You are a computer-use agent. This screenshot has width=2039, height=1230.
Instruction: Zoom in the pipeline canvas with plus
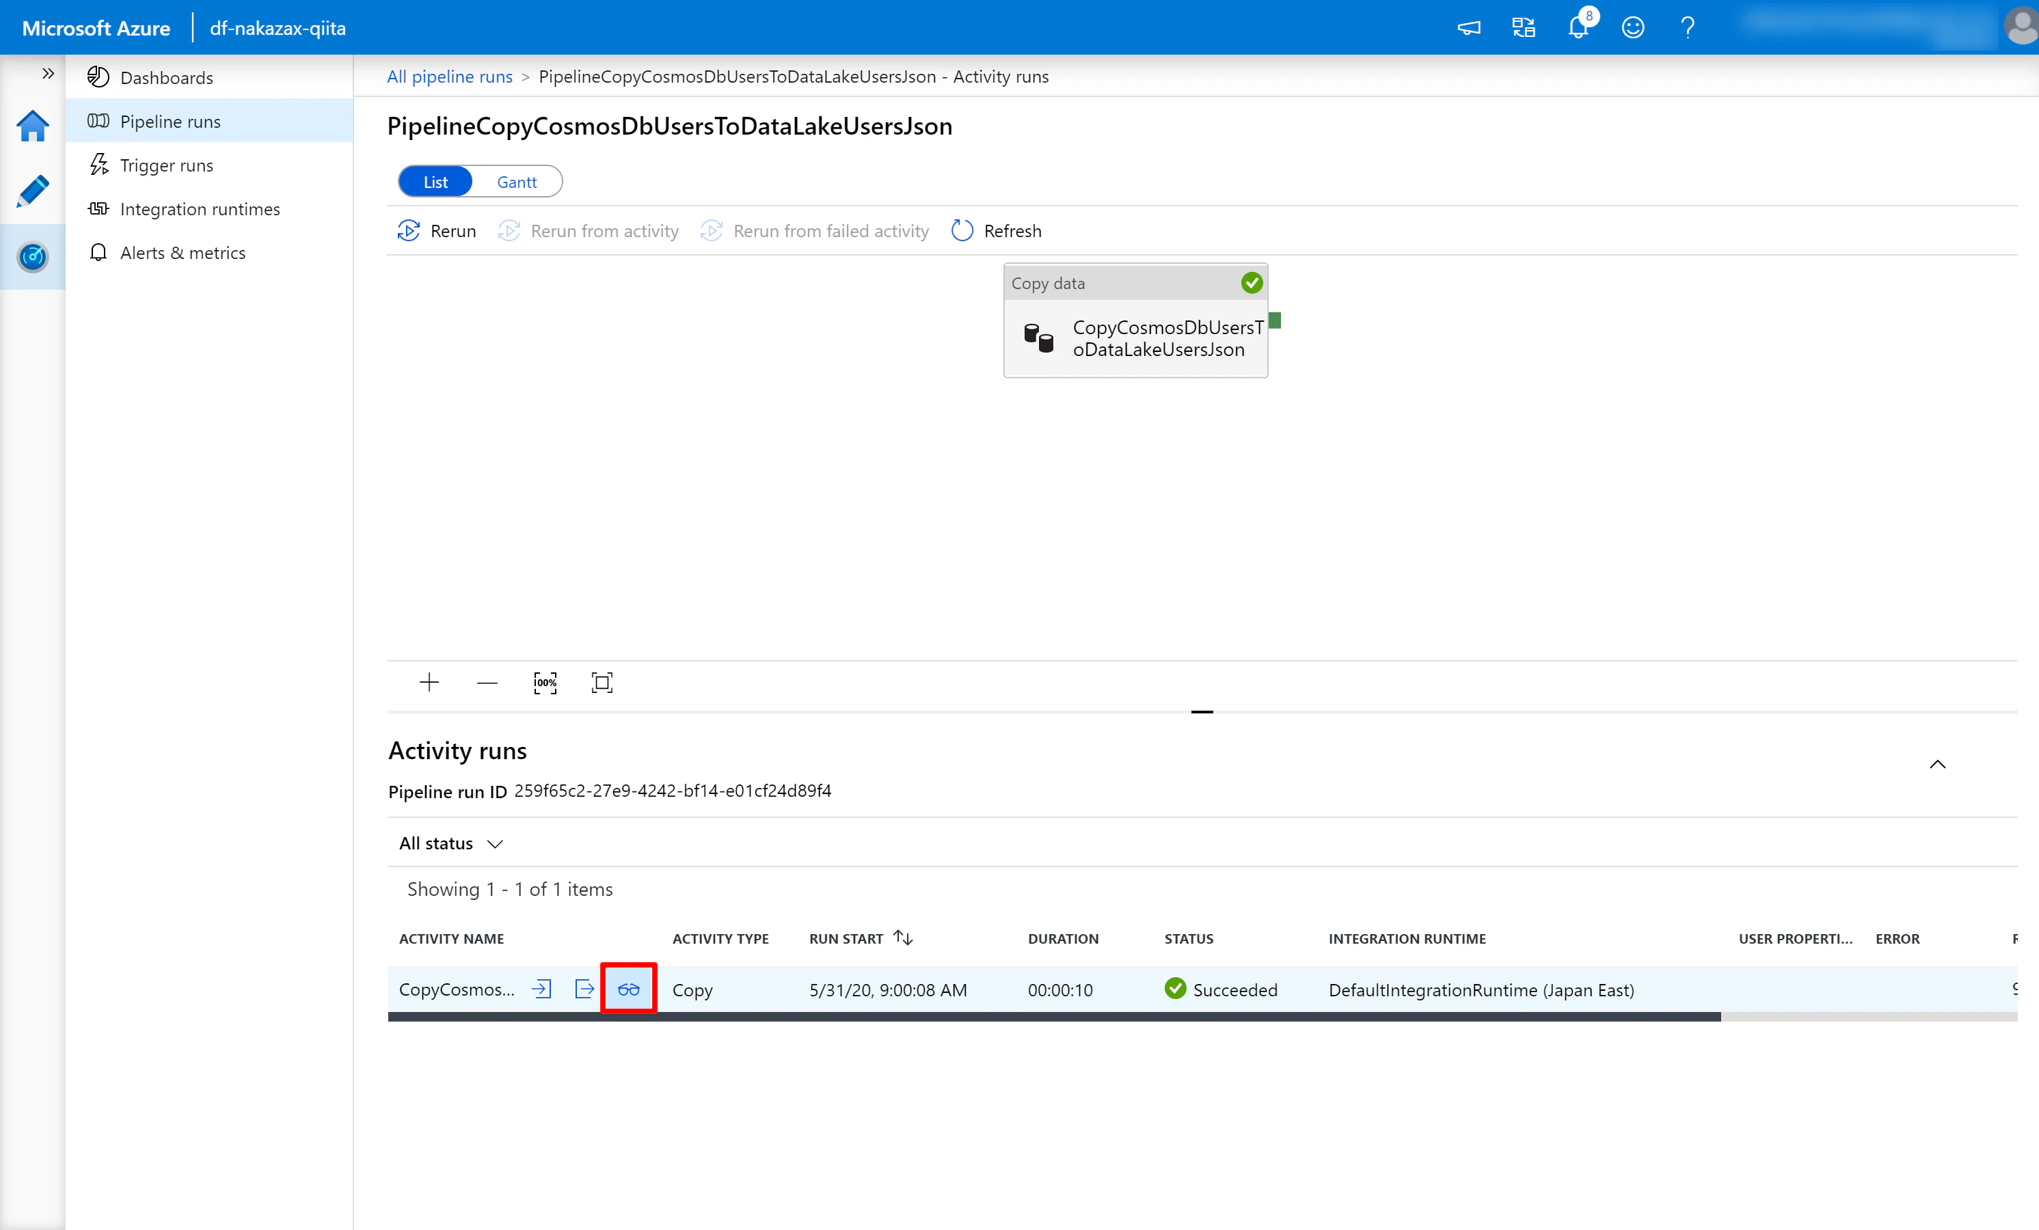pos(429,683)
